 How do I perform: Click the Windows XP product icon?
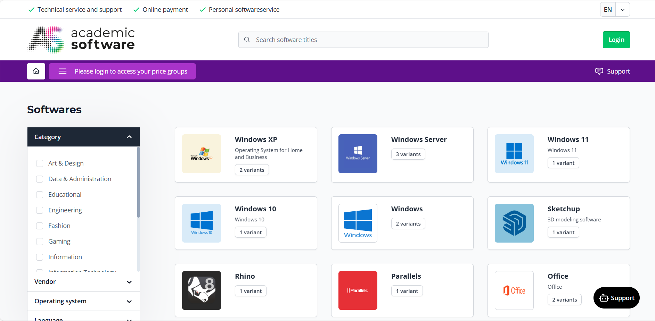(201, 154)
